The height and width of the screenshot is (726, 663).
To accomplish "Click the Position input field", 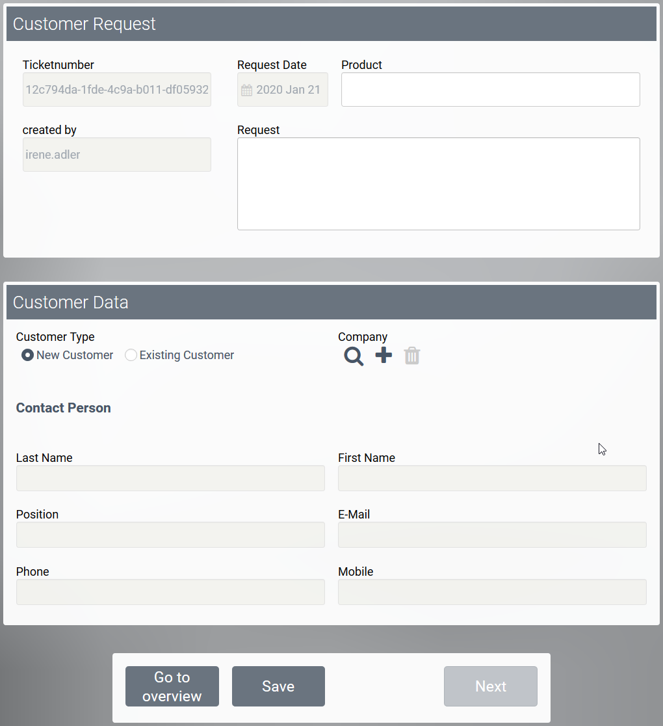I will pos(170,535).
